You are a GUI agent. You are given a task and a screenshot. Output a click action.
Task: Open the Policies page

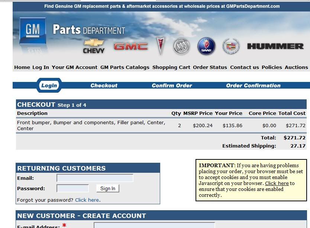pos(272,67)
